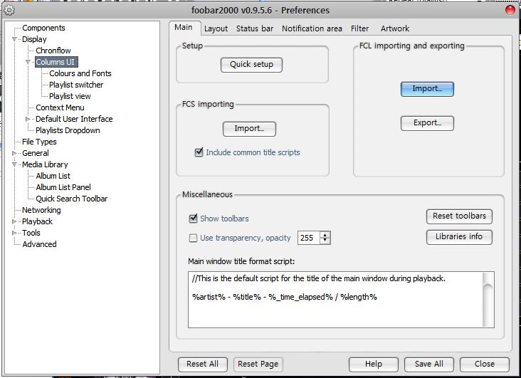Select File Types in the tree
This screenshot has height=378, width=521.
click(39, 142)
